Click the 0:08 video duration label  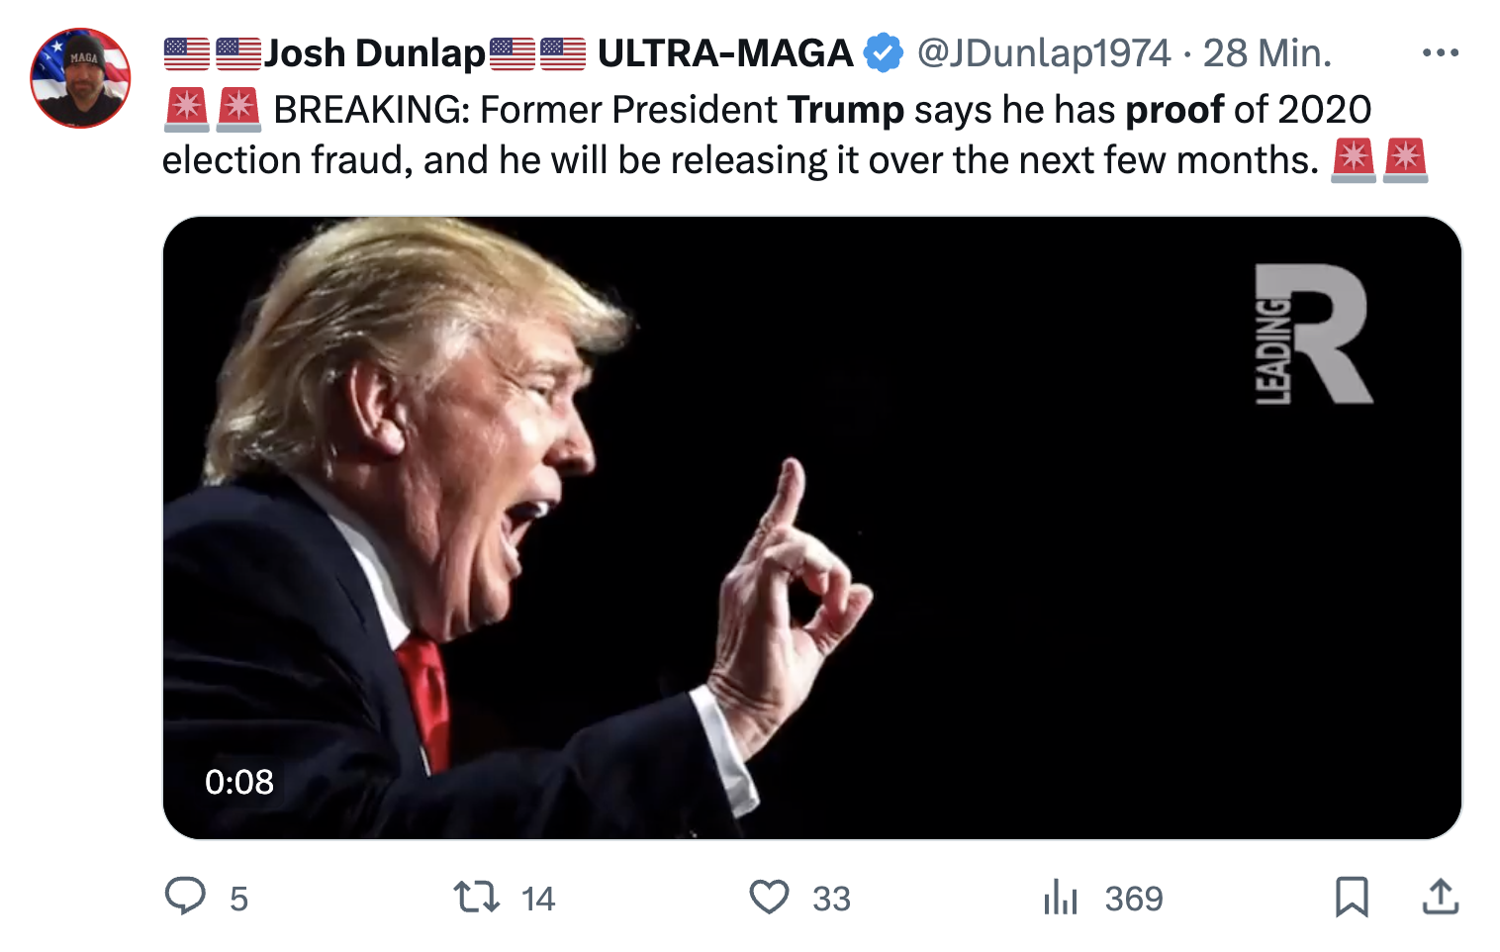click(x=239, y=782)
